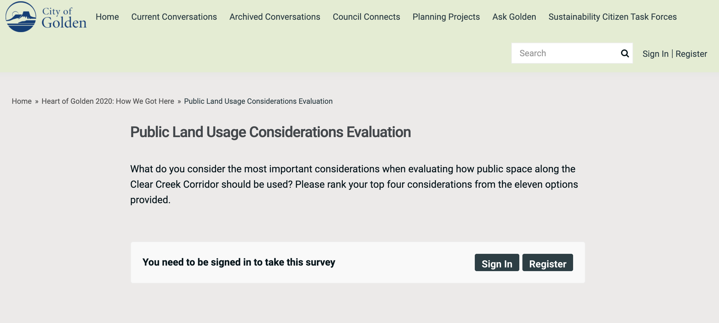The width and height of the screenshot is (719, 323).
Task: Select Council Connects in navigation
Action: [366, 17]
